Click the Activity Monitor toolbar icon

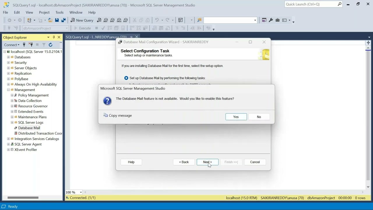180,20
